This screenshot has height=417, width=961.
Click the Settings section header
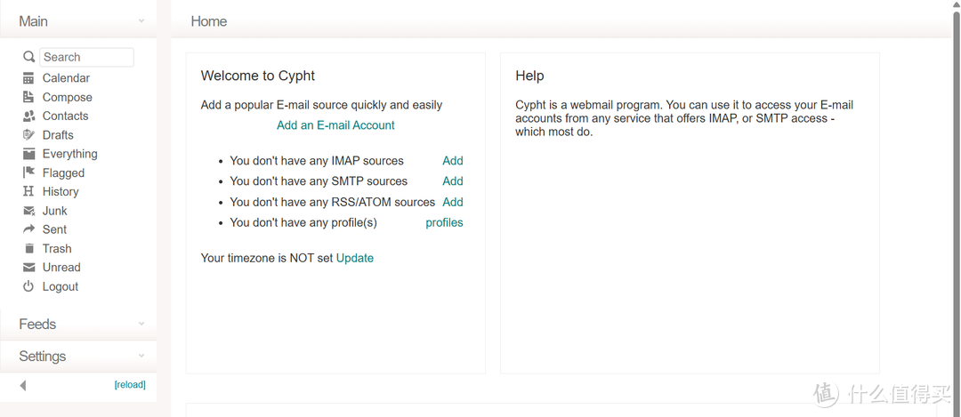click(78, 356)
